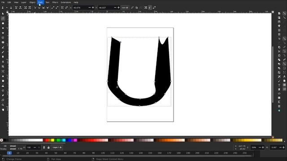Pick the magenta palette swatch

coord(75,140)
